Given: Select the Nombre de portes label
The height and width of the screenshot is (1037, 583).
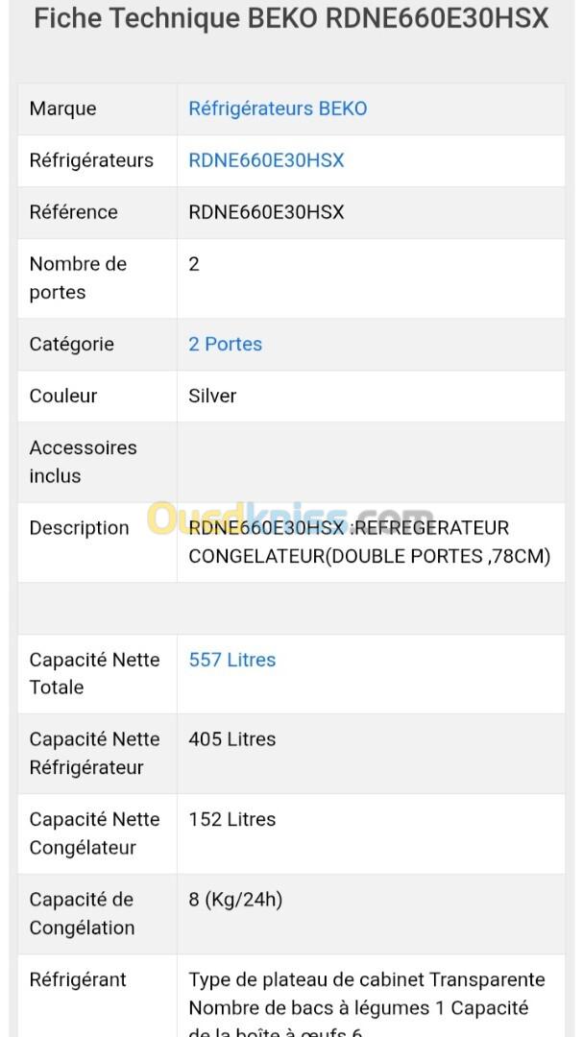Looking at the screenshot, I should [78, 277].
